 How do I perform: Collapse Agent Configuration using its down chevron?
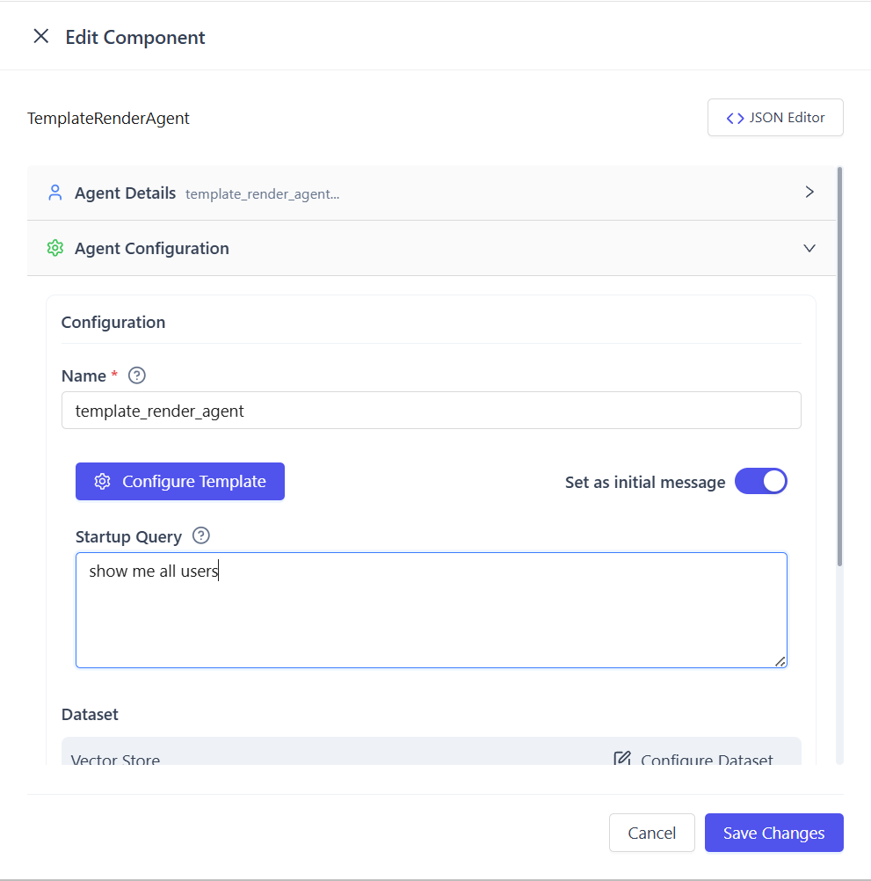(x=809, y=249)
